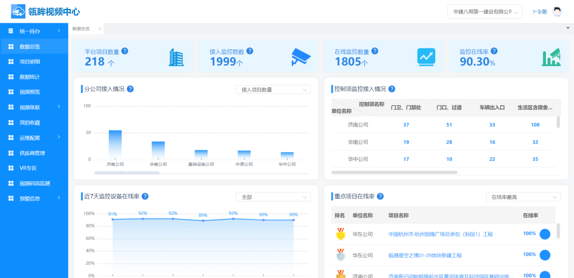574x278 pixels.
Task: Open the 接入项目数量 dropdown
Action: [273, 90]
